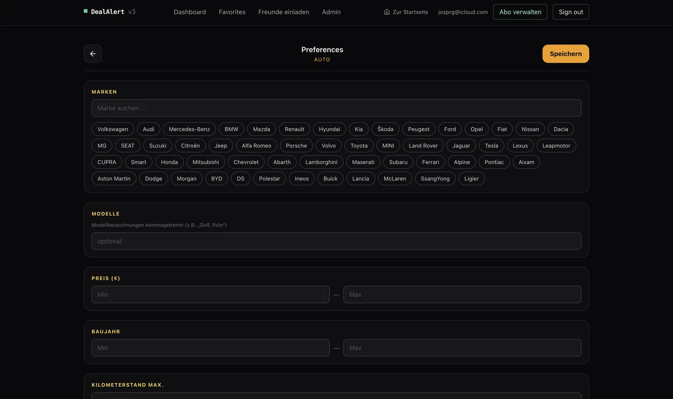Click the Preis Min field
673x399 pixels.
click(x=210, y=294)
